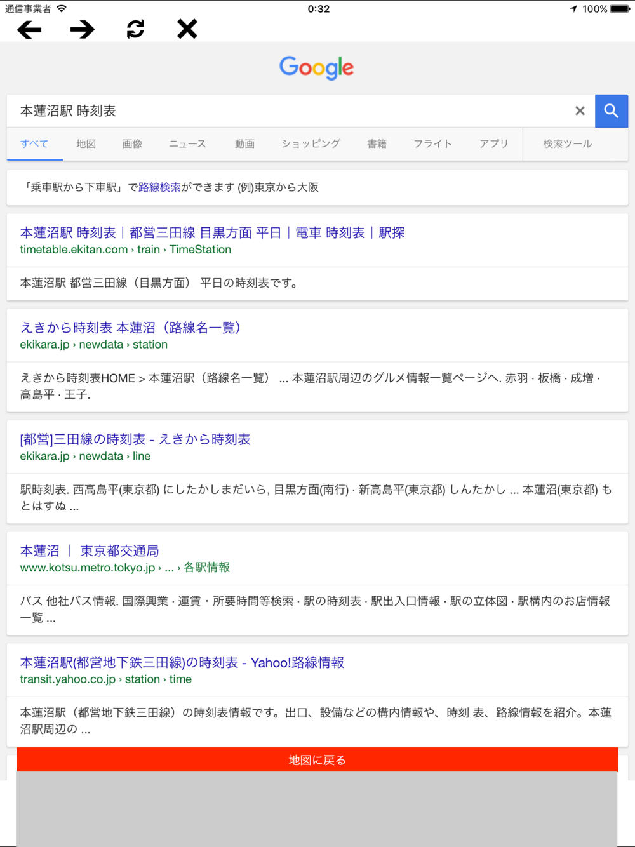Screen dimensions: 635x847
Task: Switch to the 地図 tab
Action: click(86, 144)
